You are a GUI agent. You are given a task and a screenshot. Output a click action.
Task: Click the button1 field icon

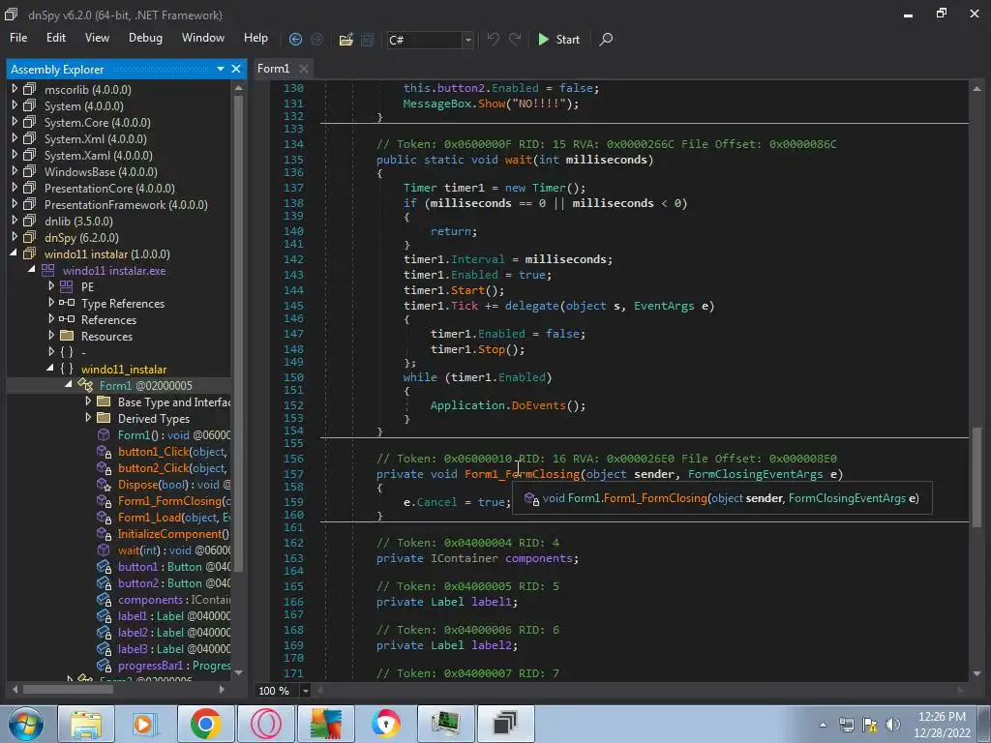click(104, 566)
